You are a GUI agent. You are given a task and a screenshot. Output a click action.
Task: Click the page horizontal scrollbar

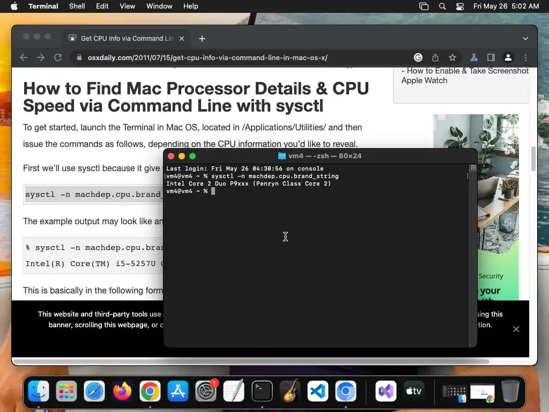[x=251, y=361]
